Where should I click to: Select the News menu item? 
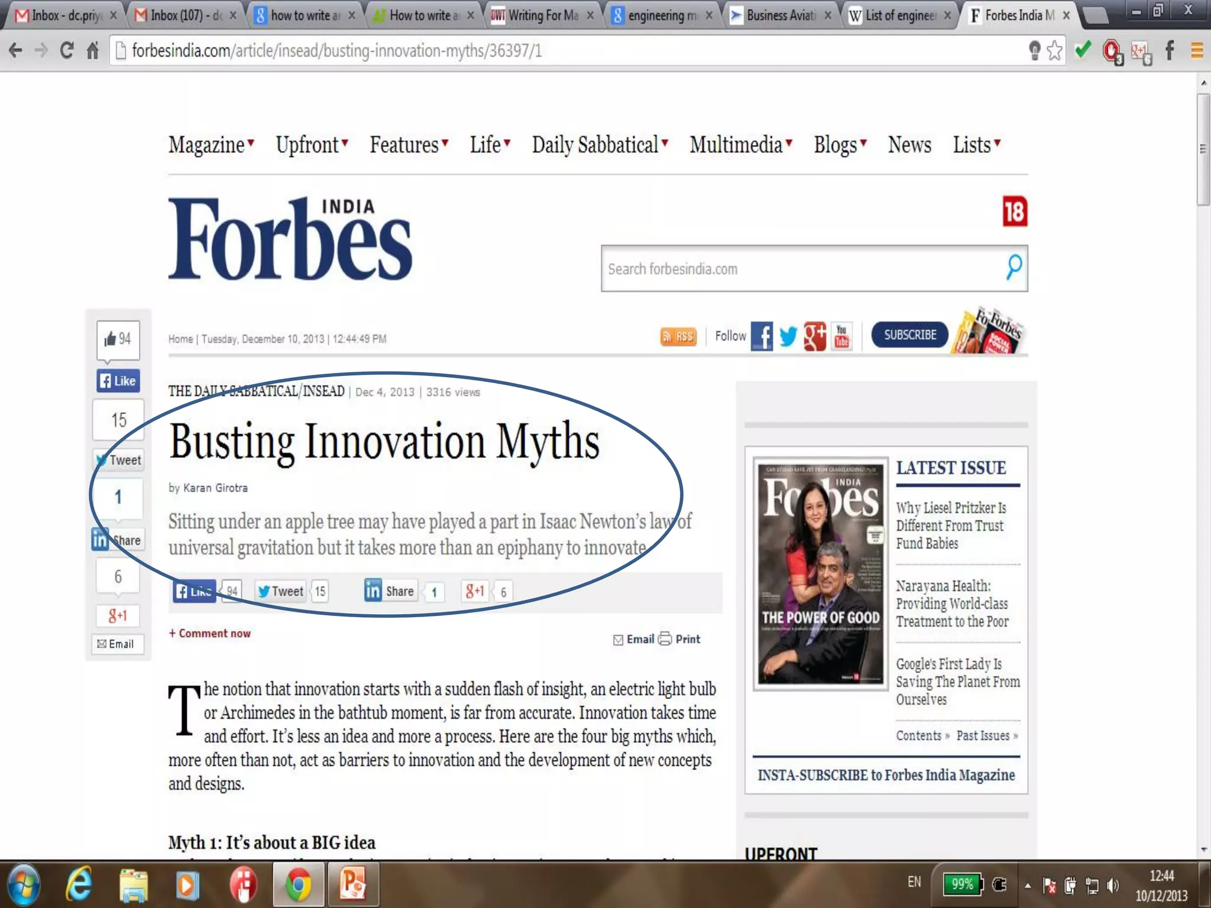[909, 145]
